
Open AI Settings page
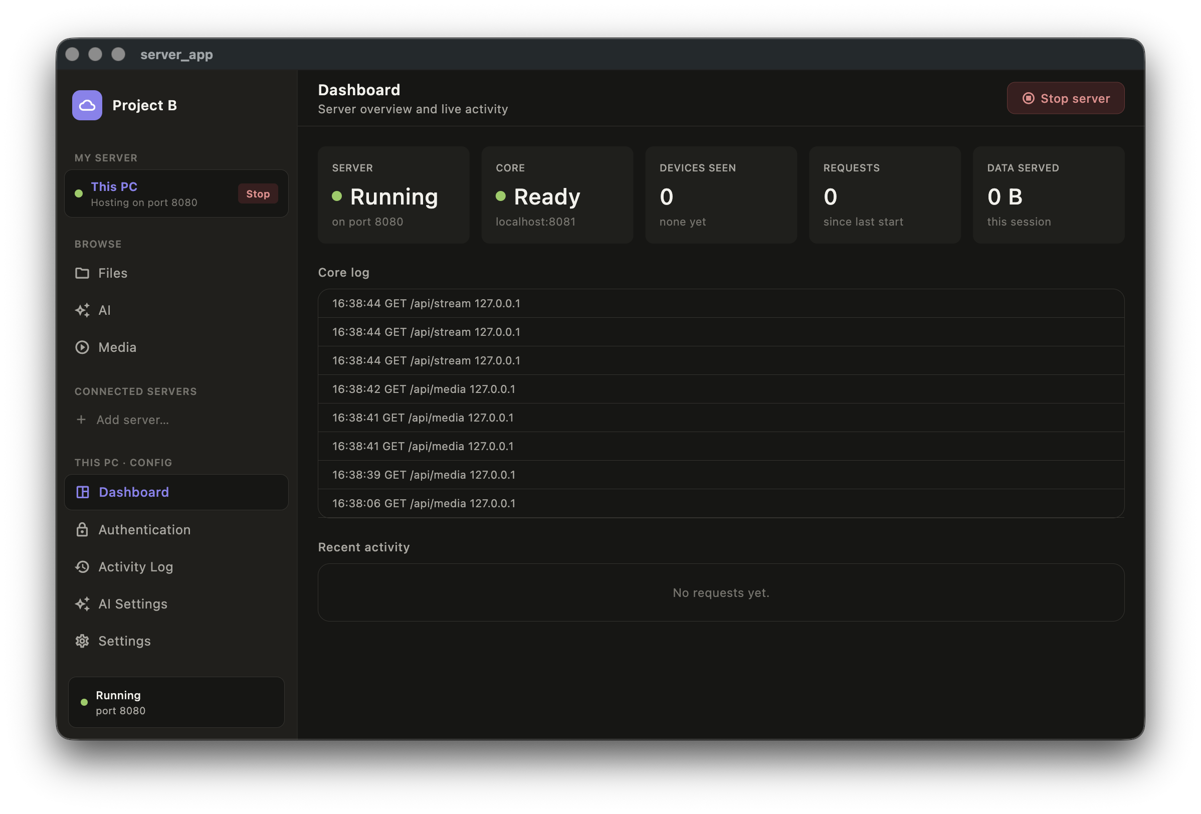(176, 603)
